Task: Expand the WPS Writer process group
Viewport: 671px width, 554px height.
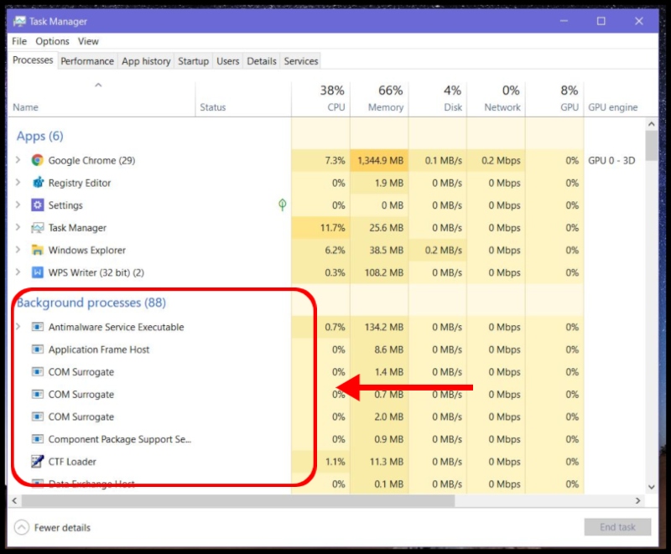Action: coord(18,272)
